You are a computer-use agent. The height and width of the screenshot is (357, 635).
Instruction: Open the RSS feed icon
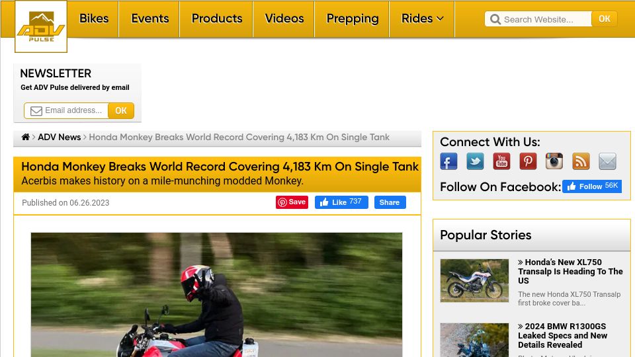point(581,161)
